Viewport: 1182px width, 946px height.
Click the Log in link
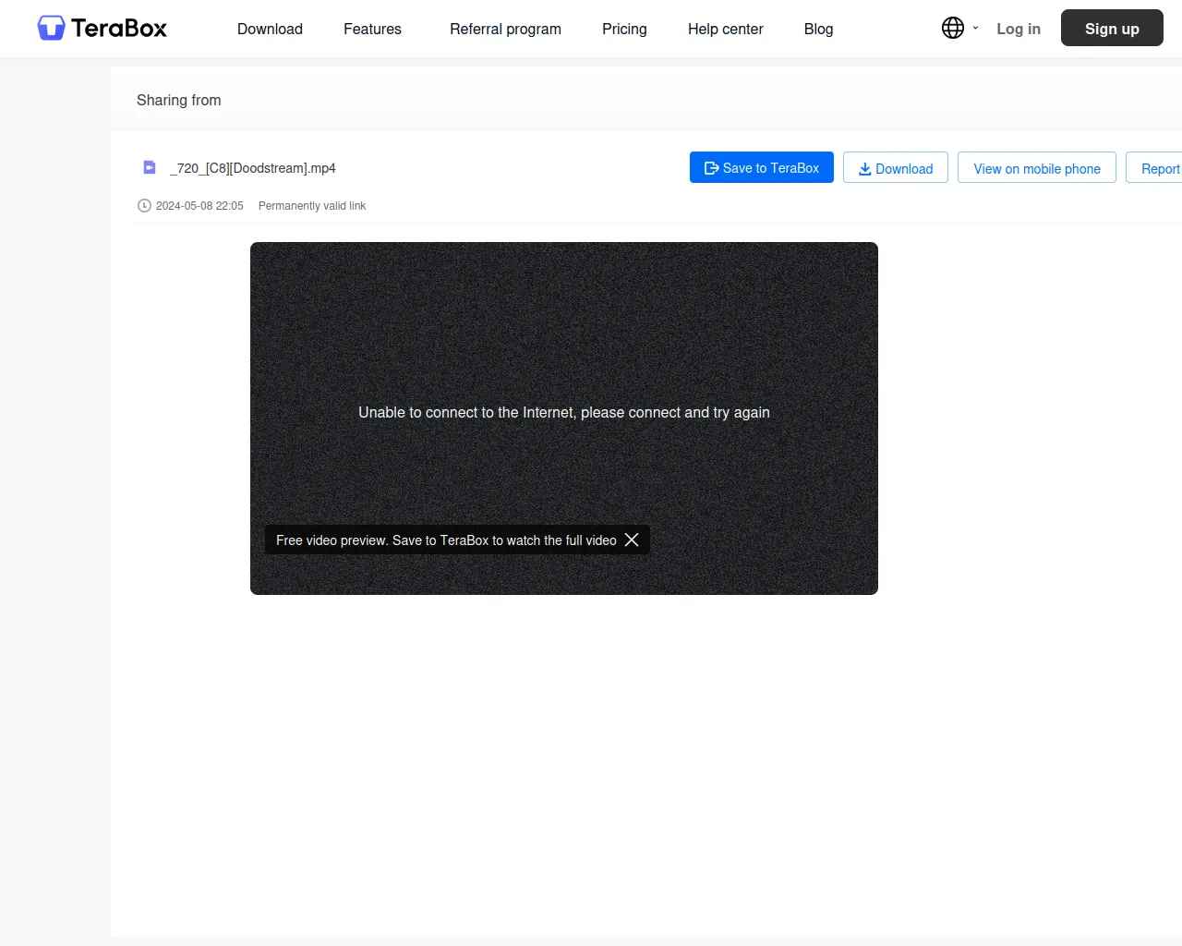click(1018, 29)
